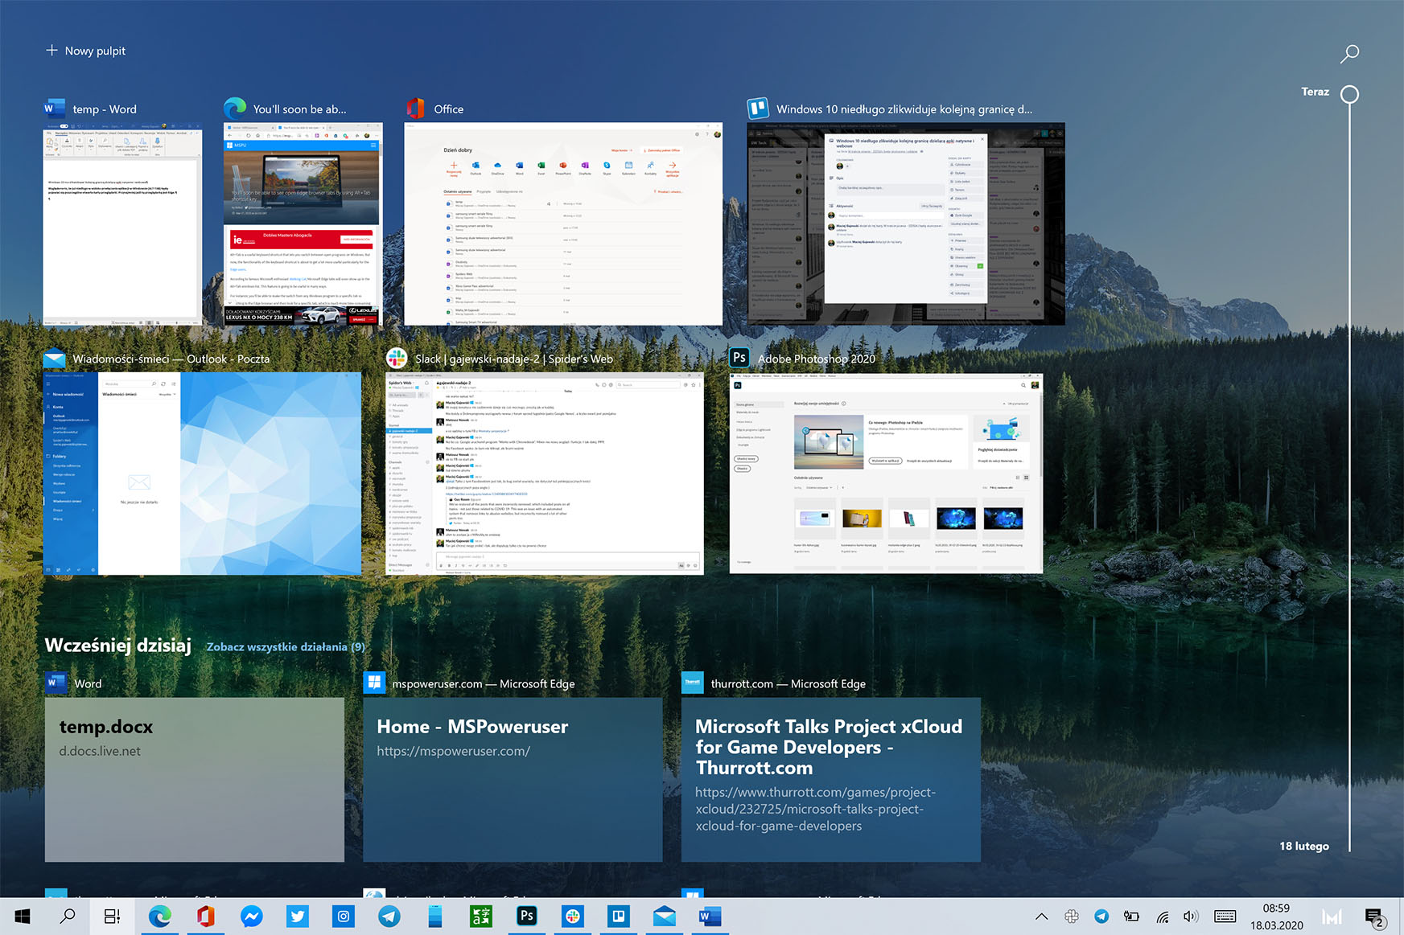Click the Office logo in the Office window title
Screen dimensions: 1404x935
(x=415, y=108)
